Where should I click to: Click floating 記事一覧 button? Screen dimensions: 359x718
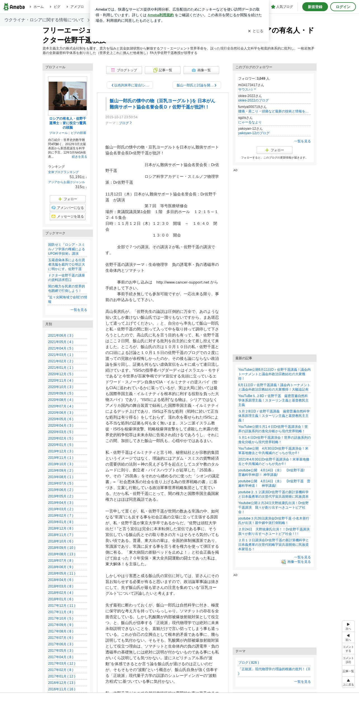click(x=348, y=671)
